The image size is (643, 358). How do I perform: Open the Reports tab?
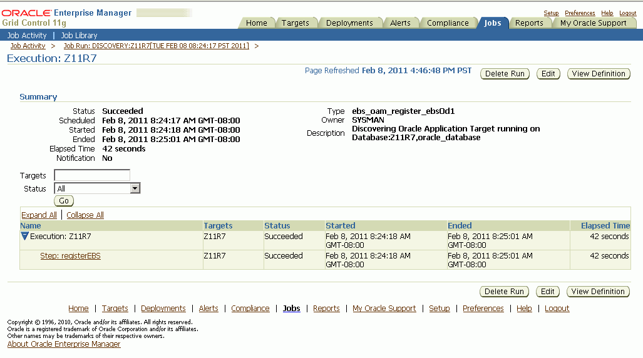529,23
